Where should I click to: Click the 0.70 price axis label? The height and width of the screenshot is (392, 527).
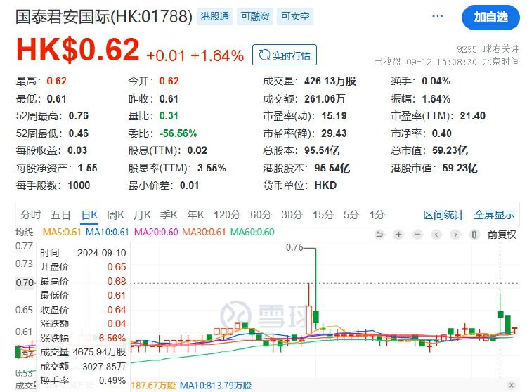point(24,282)
